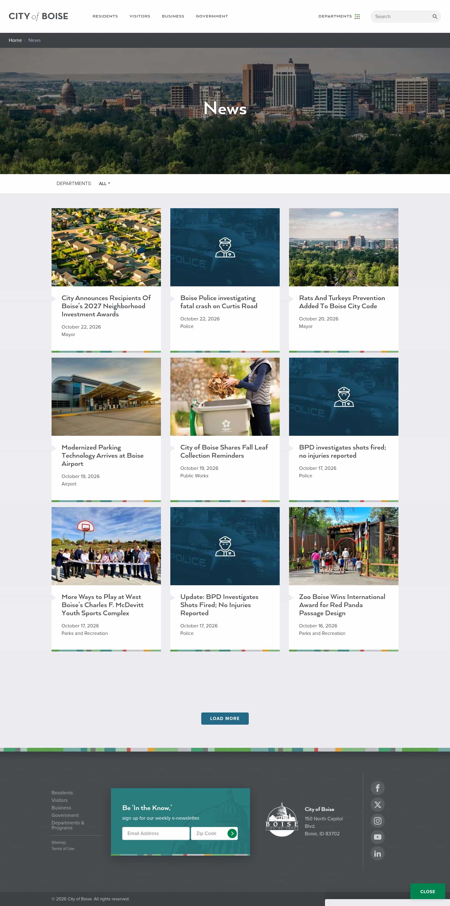Viewport: 450px width, 906px height.
Task: Open Boise Police fatal crash article title
Action: [x=219, y=302]
